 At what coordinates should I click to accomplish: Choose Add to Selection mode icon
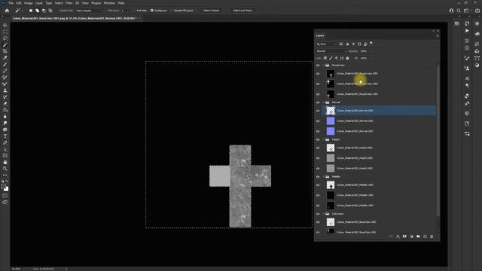pyautogui.click(x=37, y=11)
